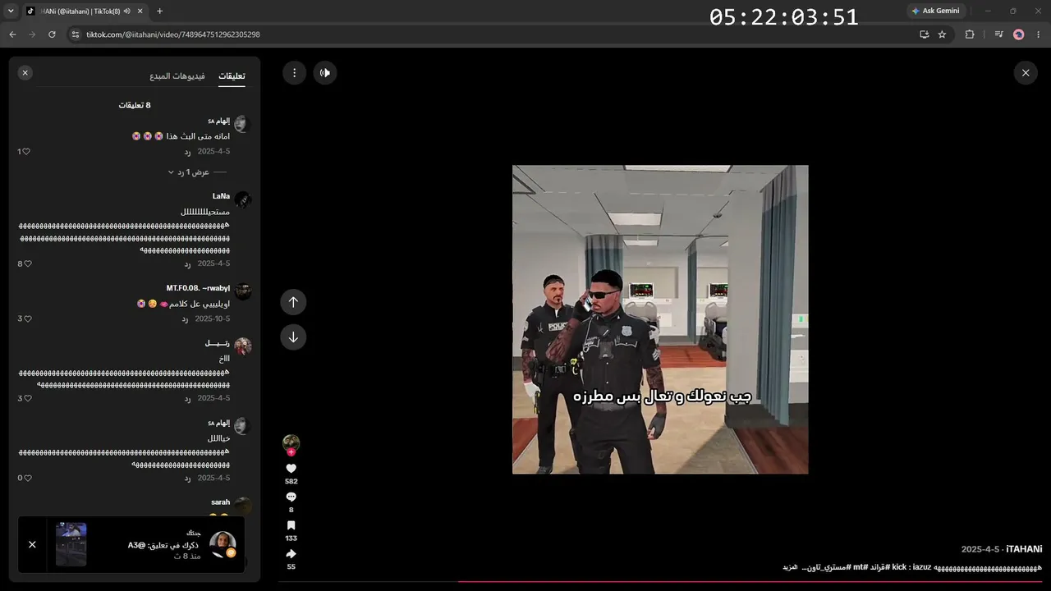Go back in browser history
The image size is (1051, 591).
click(x=12, y=34)
